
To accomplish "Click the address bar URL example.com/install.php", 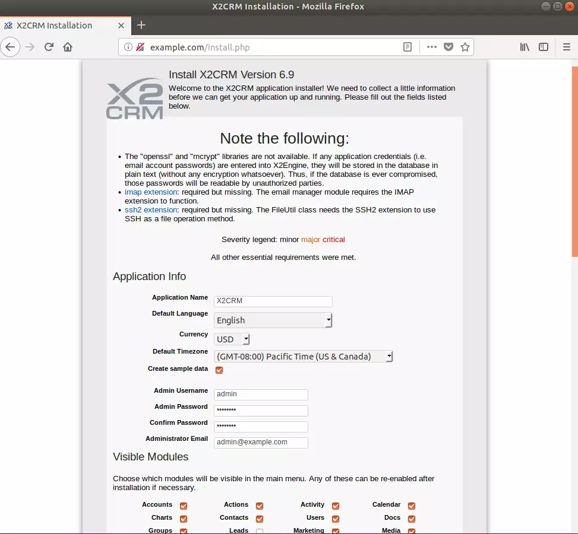I will click(x=200, y=47).
